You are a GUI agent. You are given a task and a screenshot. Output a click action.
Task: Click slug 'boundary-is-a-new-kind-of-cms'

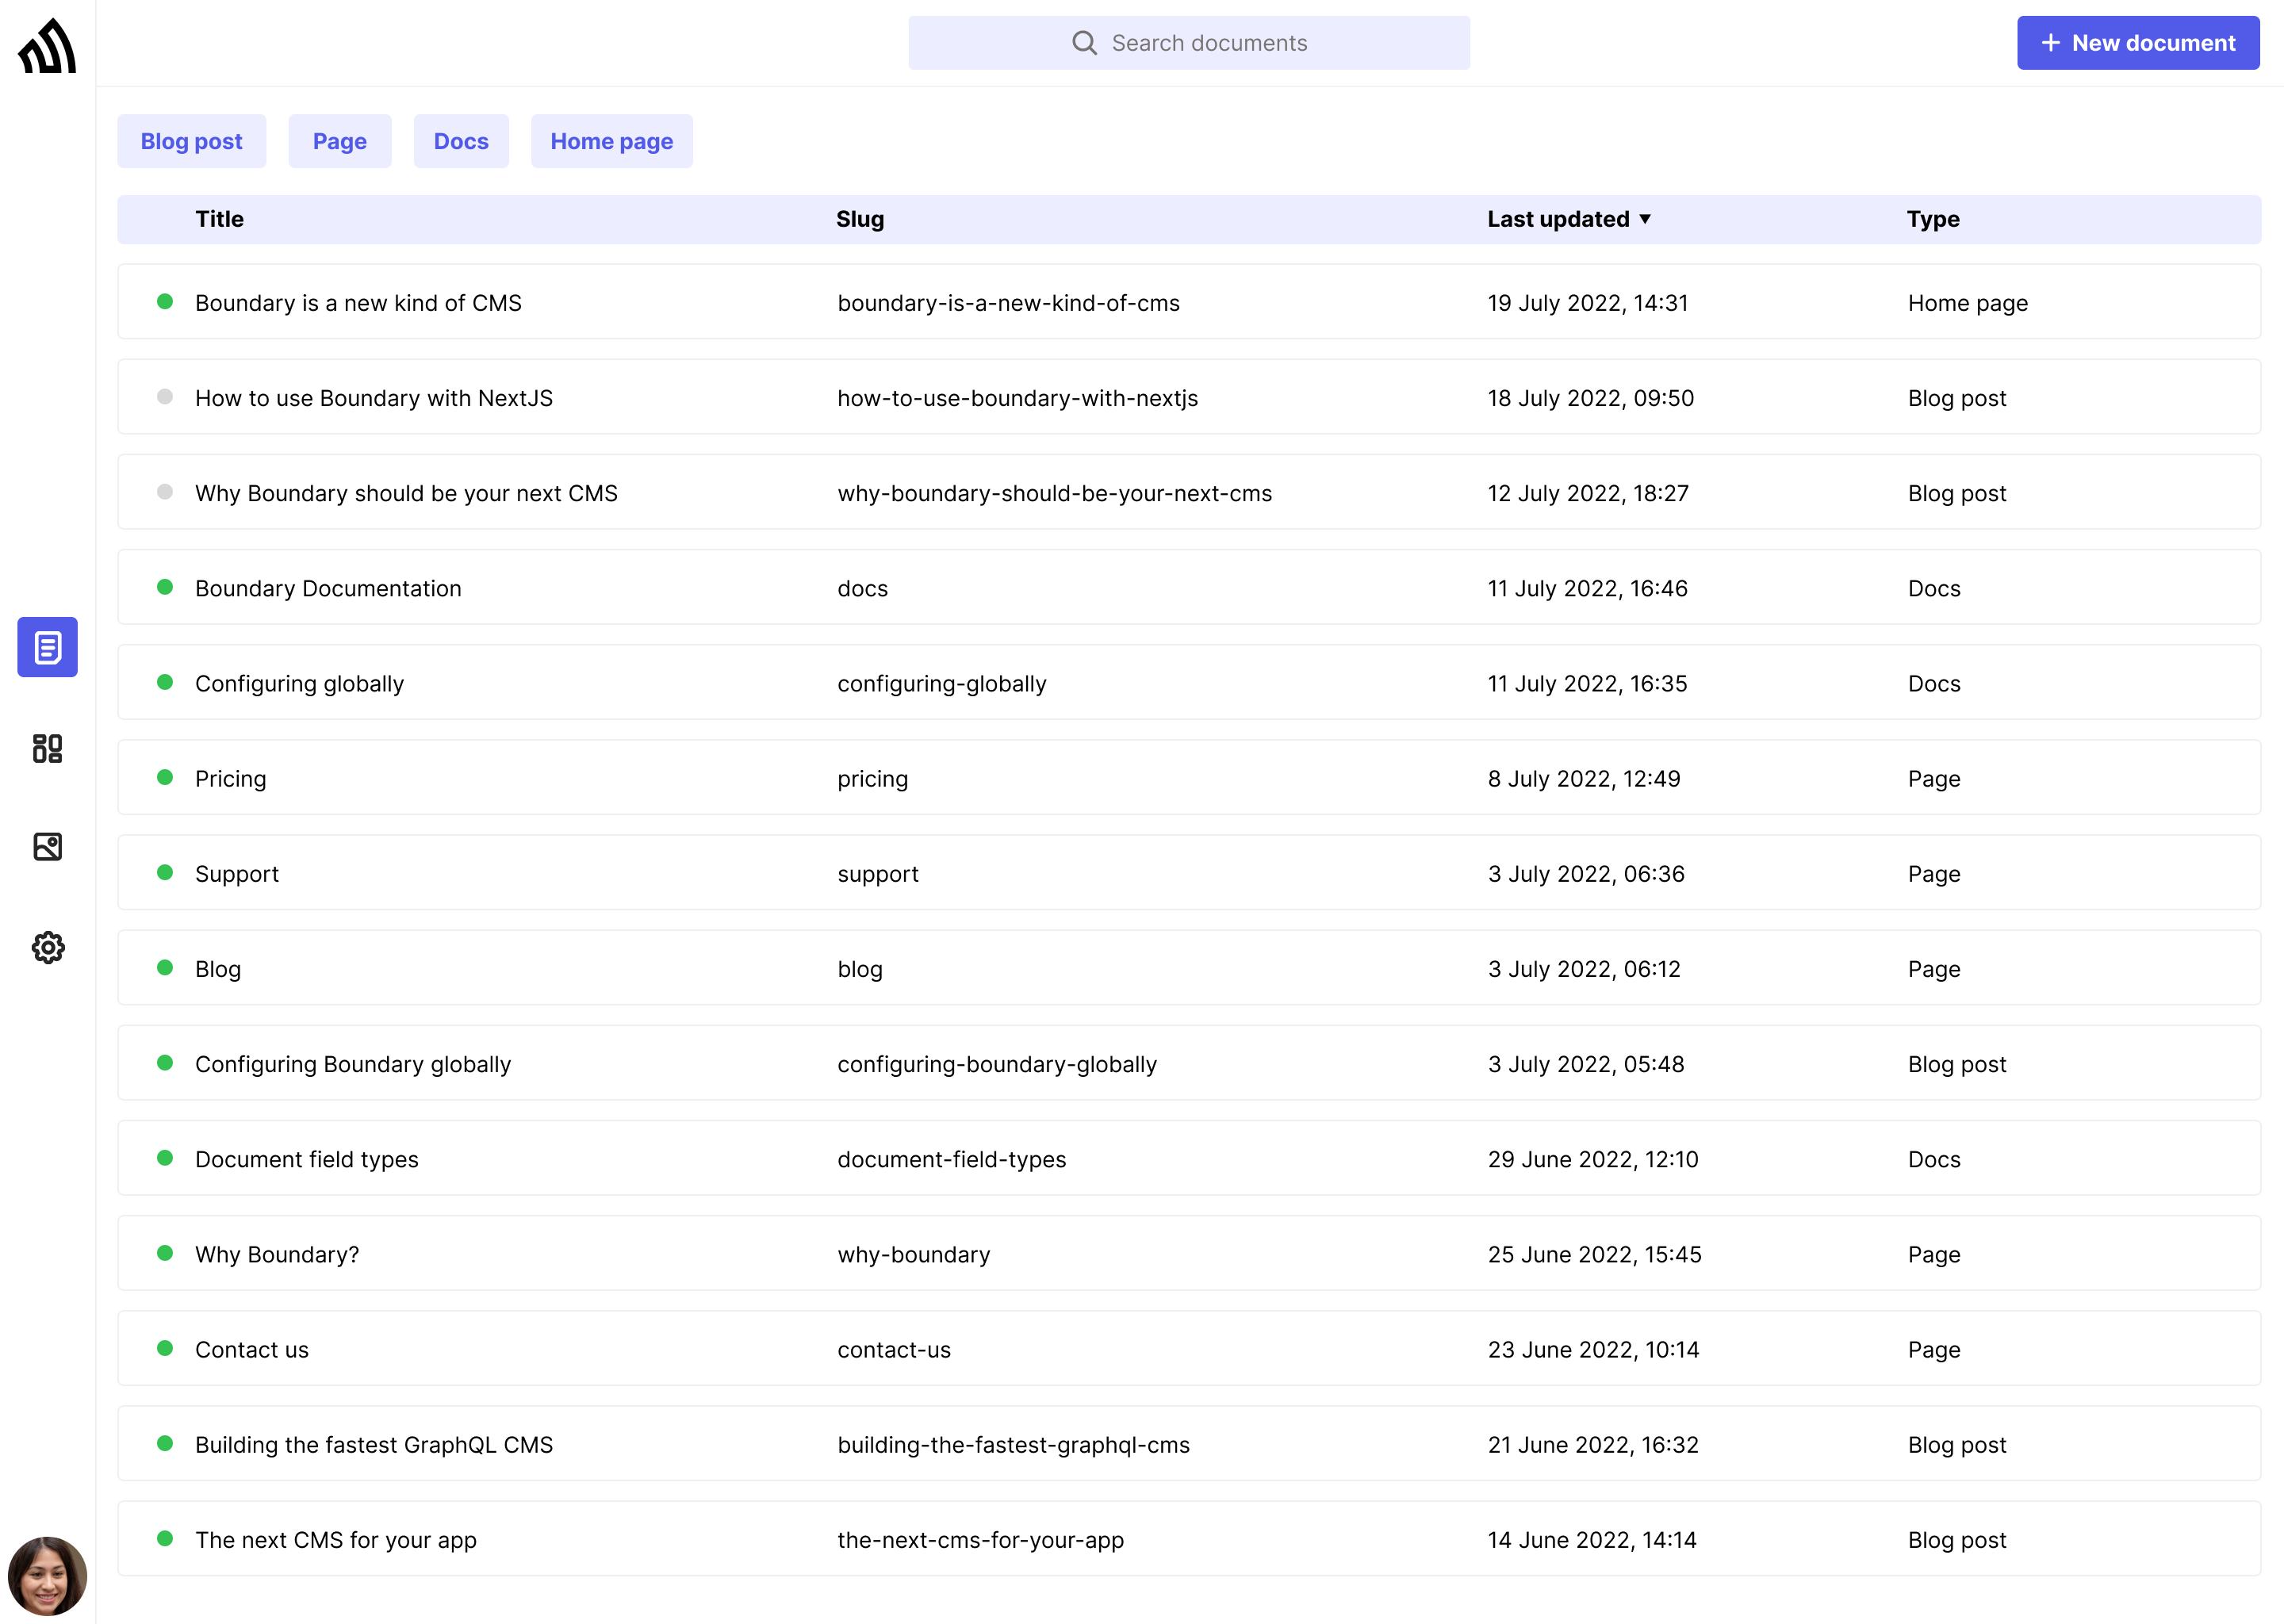(x=1008, y=303)
